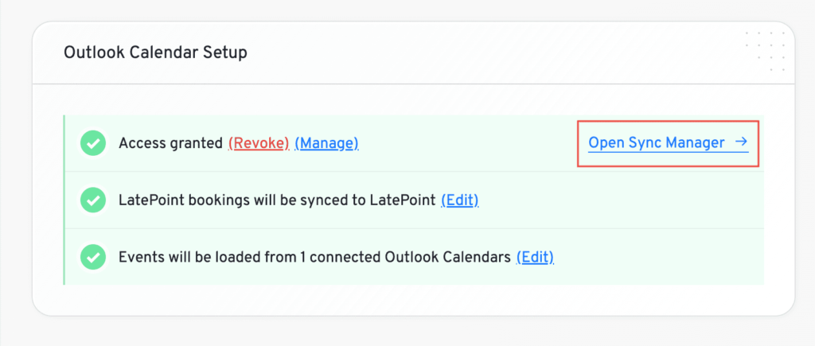
Task: Click white card area below the status rows
Action: point(414,300)
